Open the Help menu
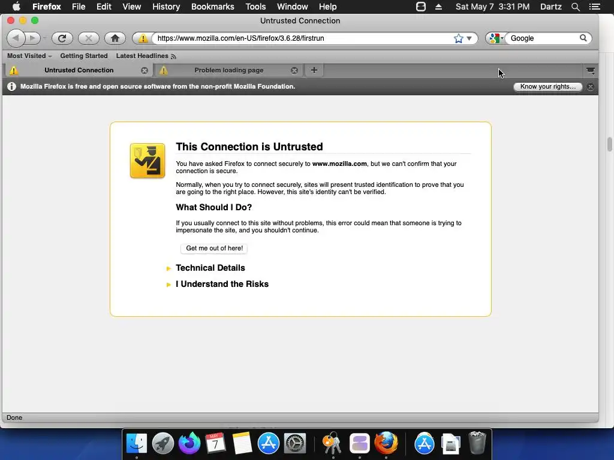The height and width of the screenshot is (460, 614). [x=327, y=7]
